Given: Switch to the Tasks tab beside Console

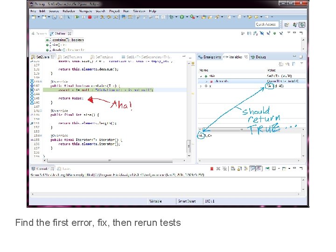Looking at the screenshot, I should [64, 169].
